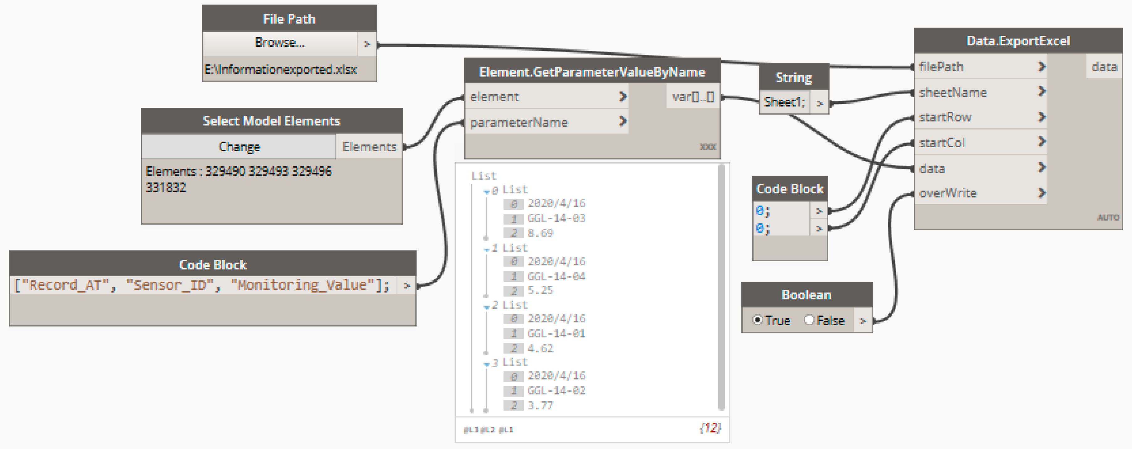Select the True radio button
1132x449 pixels.
(x=757, y=320)
